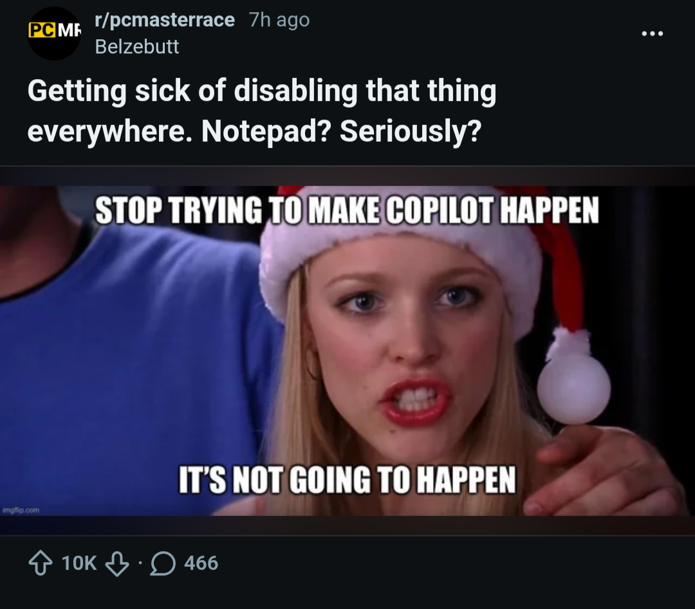Open the pcmasterrace subreddit avatar
Image resolution: width=695 pixels, height=609 pixels.
tap(54, 33)
